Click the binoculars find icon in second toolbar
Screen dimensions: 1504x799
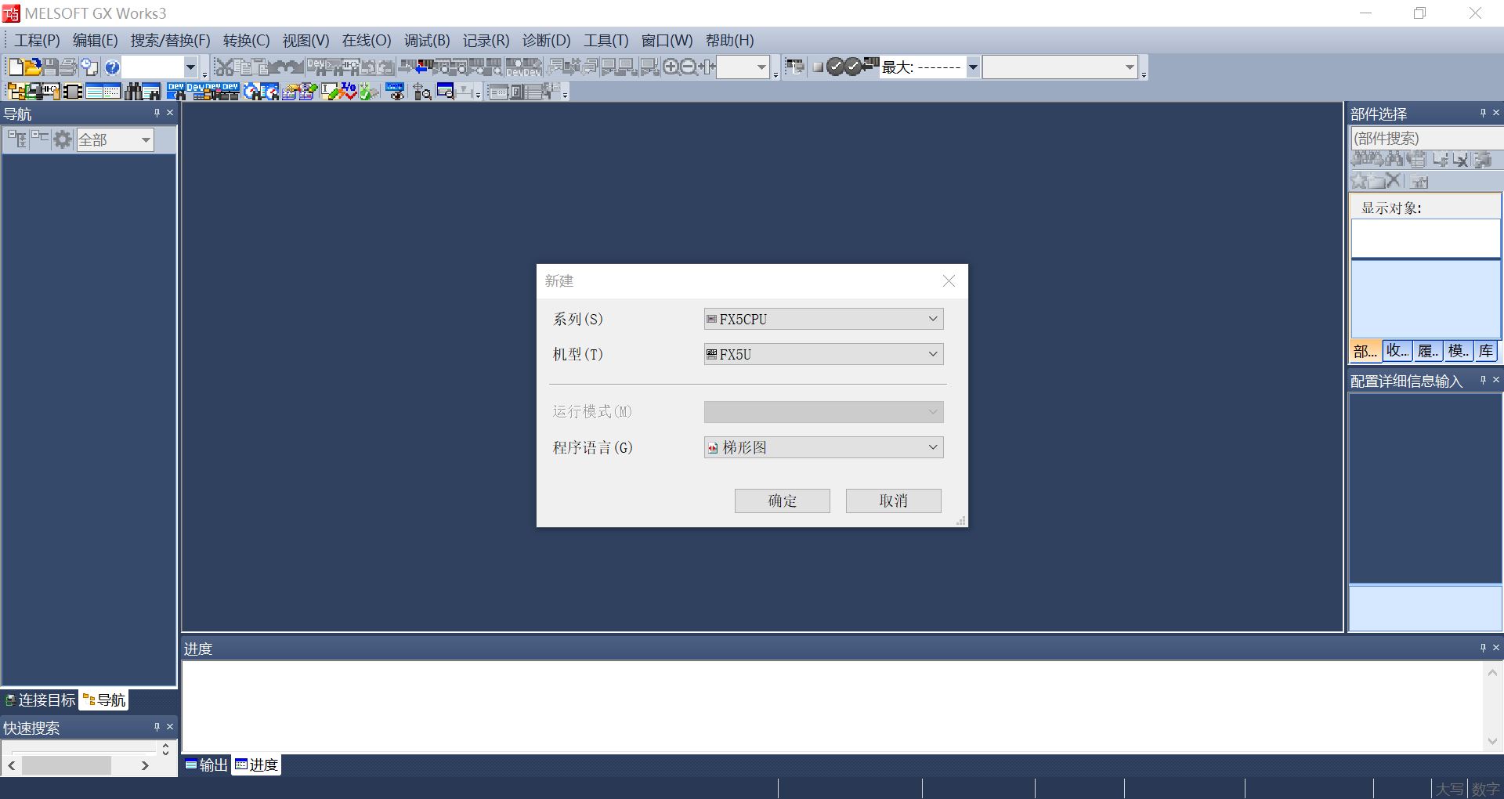coord(135,92)
